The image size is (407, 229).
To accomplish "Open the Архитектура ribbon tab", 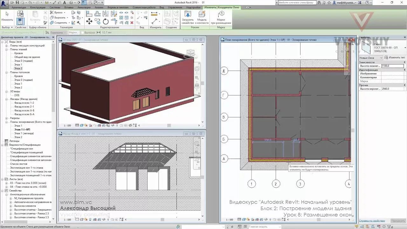I will pyautogui.click(x=19, y=7).
